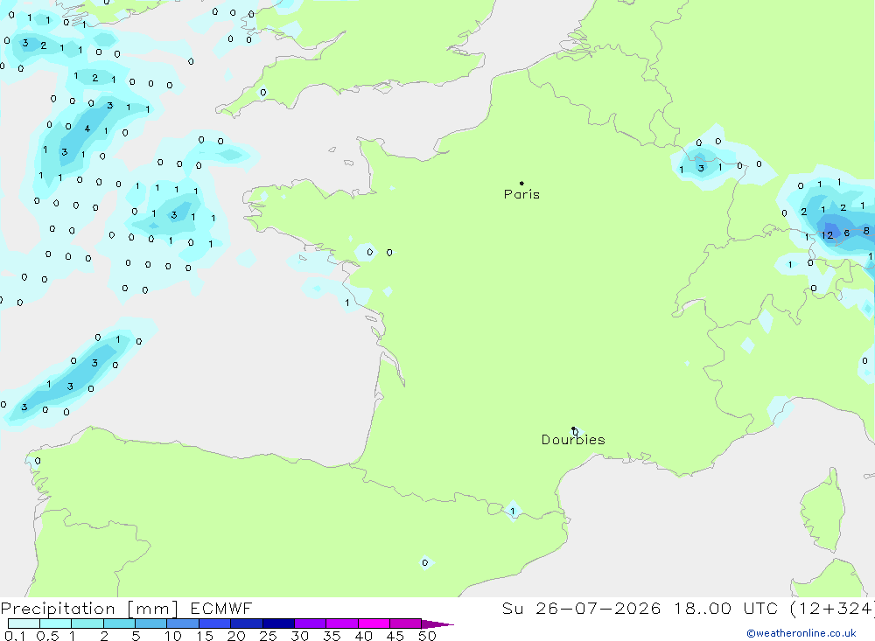Click the lightest cyan 0.1 legend swatch
The width and height of the screenshot is (875, 641).
coord(24,624)
